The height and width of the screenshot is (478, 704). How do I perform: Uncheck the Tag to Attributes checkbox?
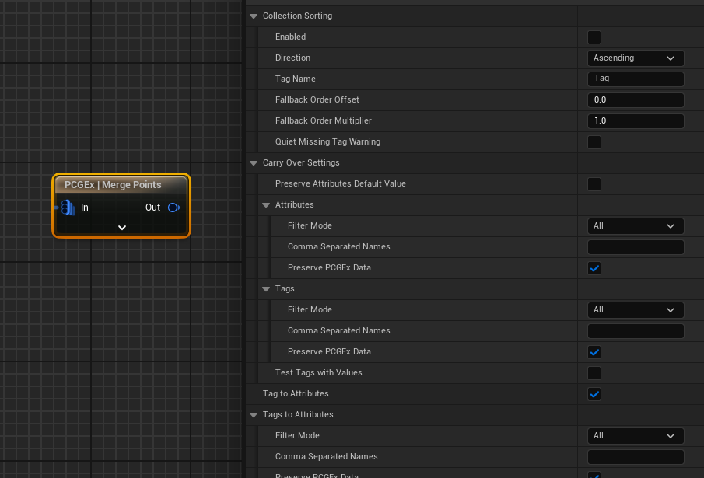pyautogui.click(x=594, y=394)
